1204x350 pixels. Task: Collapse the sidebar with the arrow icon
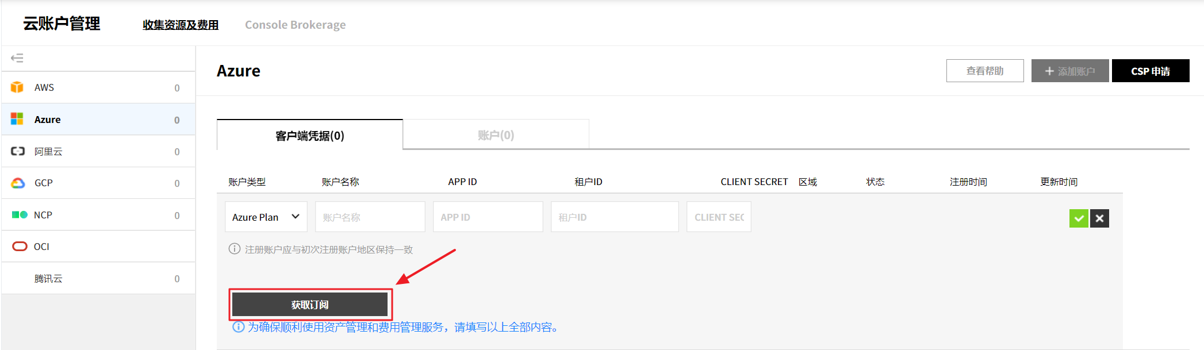[17, 58]
